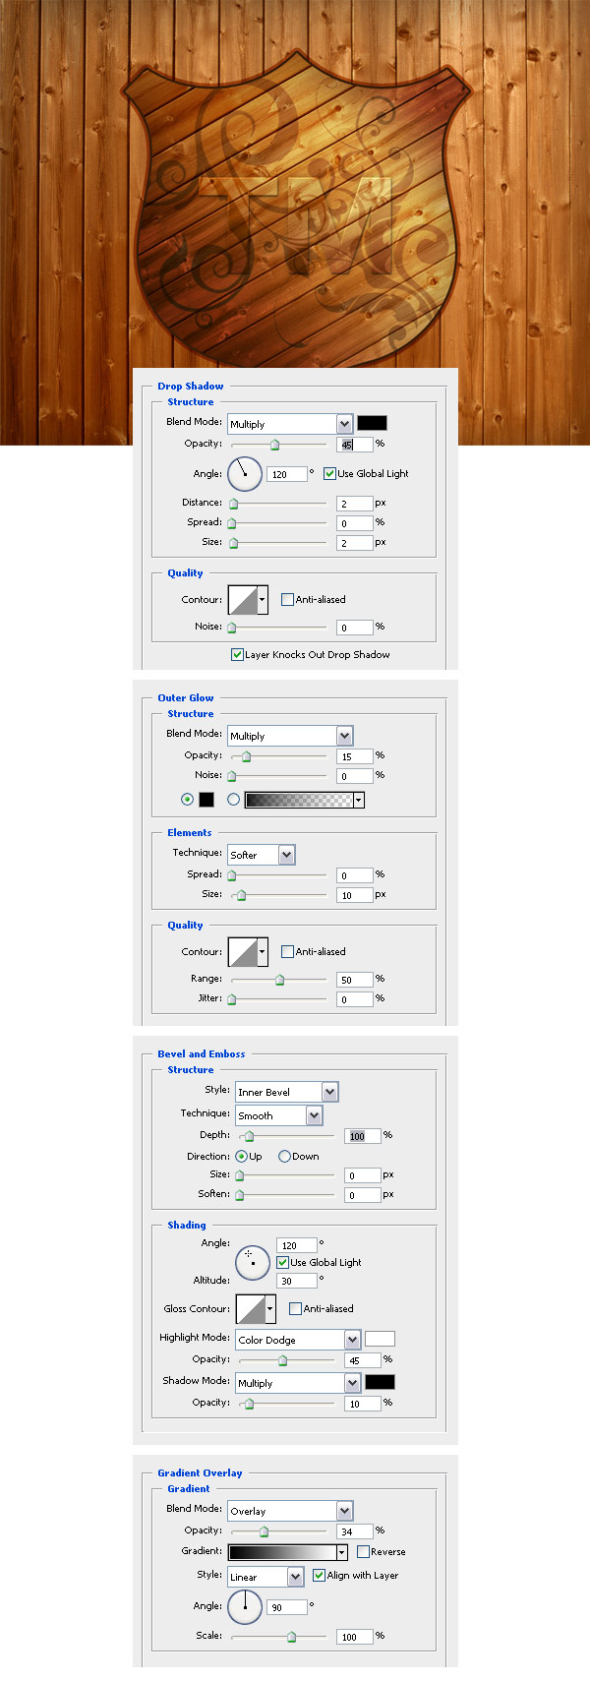Open Drop Shadow Blend Mode dropdown

click(290, 424)
